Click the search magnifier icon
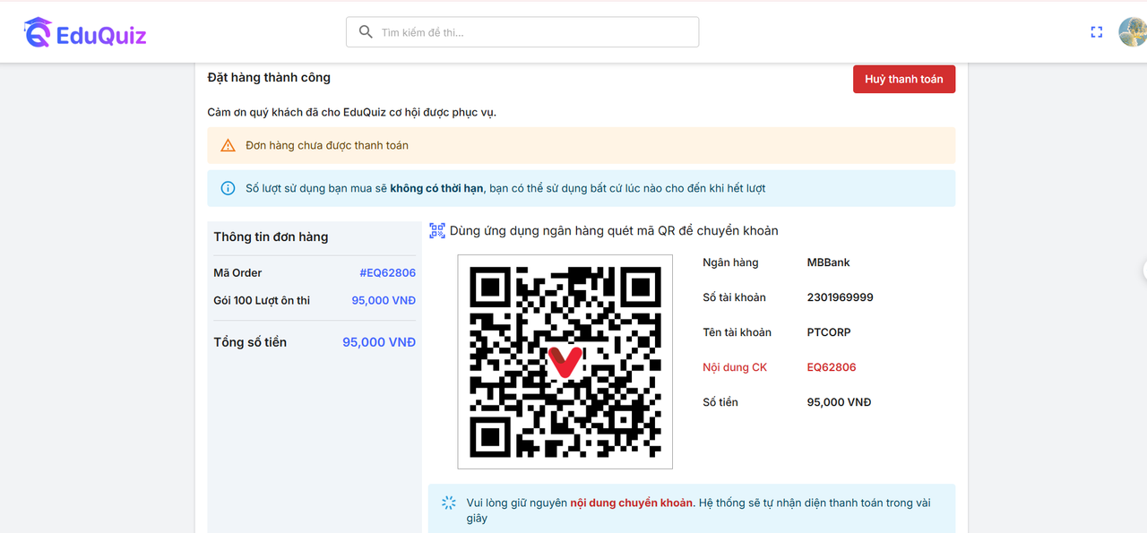This screenshot has height=533, width=1147. point(366,32)
